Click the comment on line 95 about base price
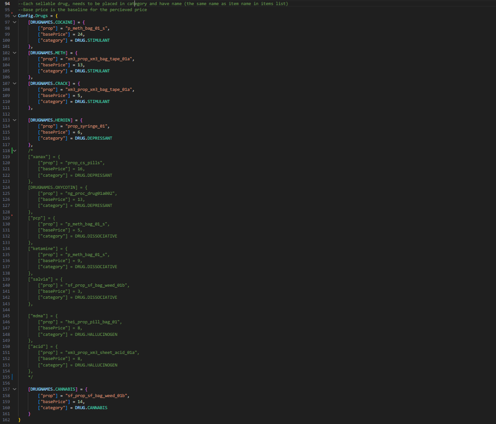The image size is (496, 424). tap(83, 10)
